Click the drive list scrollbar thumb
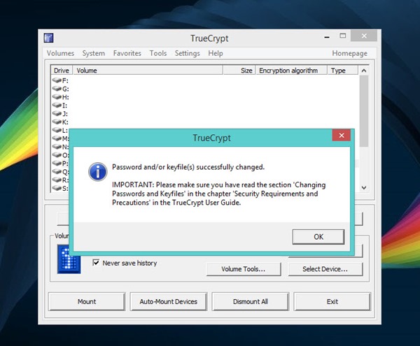Viewport: 420px width, 346px height. click(x=364, y=111)
